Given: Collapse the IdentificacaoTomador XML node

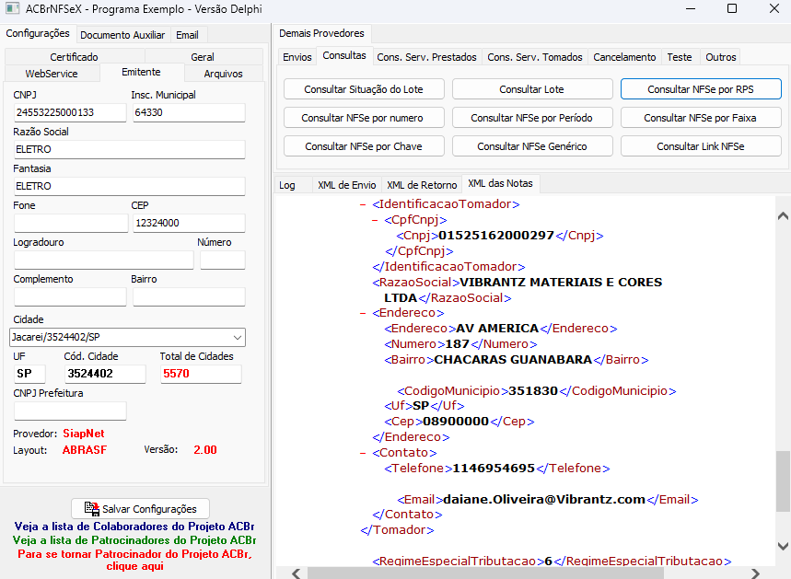Looking at the screenshot, I should (362, 204).
